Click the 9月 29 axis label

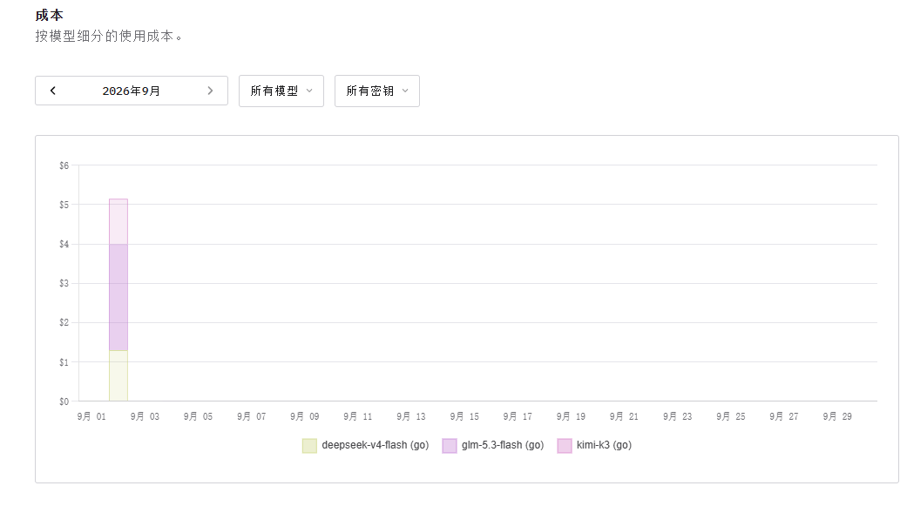tap(837, 416)
